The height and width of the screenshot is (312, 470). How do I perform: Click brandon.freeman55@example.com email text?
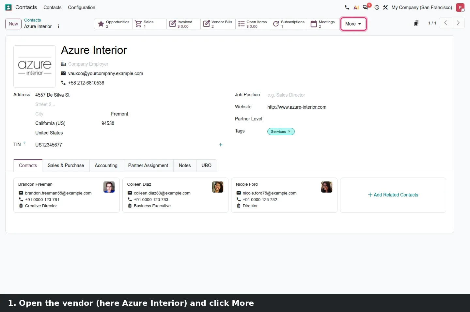[58, 193]
